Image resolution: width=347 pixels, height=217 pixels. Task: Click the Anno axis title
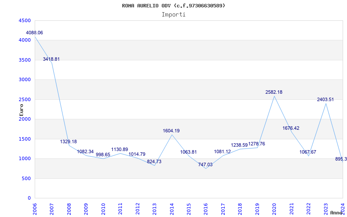pyautogui.click(x=337, y=213)
